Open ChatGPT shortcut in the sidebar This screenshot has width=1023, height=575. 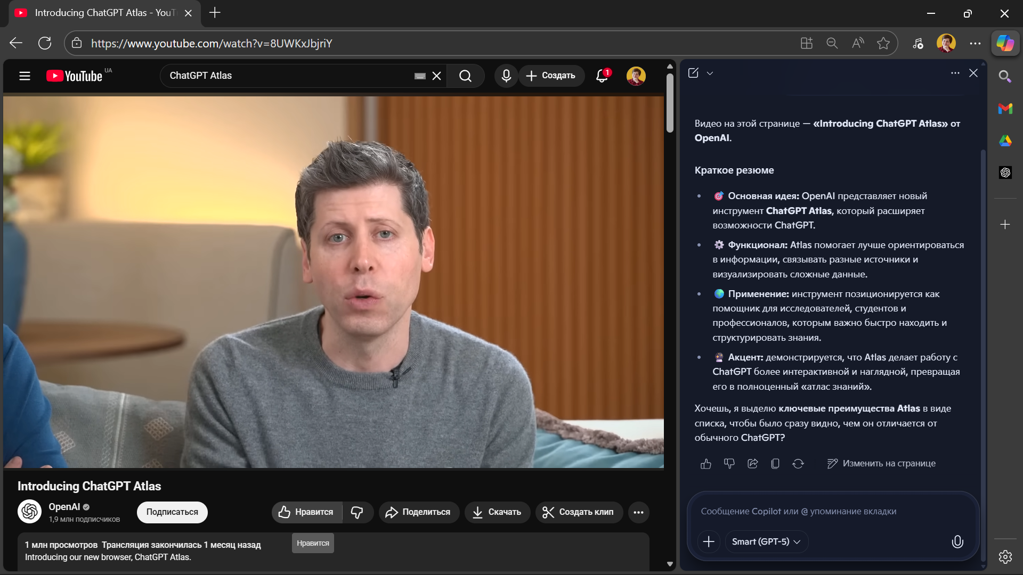tap(1005, 172)
